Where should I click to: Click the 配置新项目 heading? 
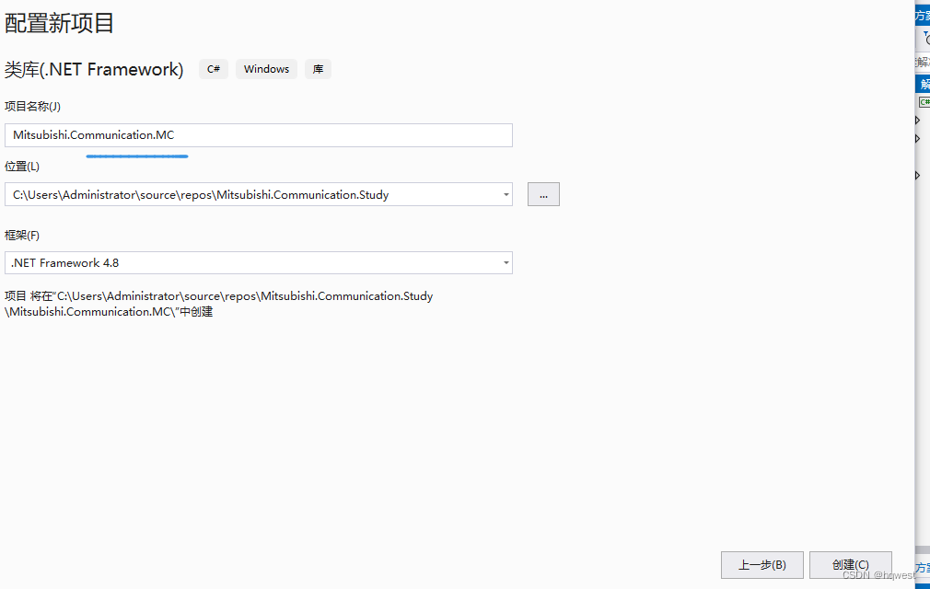[59, 24]
